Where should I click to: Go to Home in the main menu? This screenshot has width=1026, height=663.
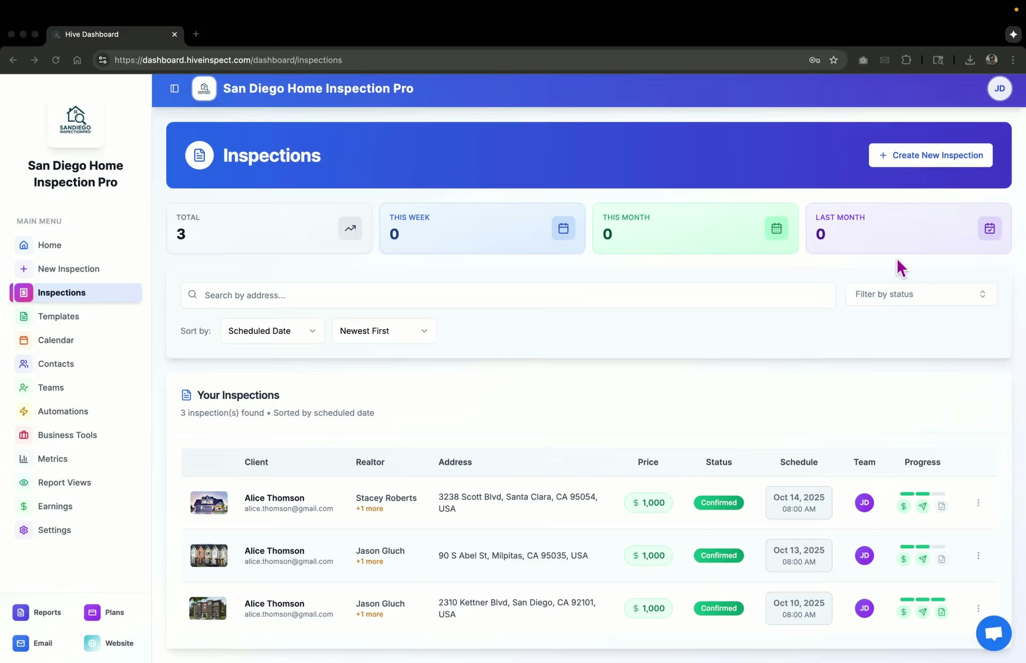coord(76,245)
